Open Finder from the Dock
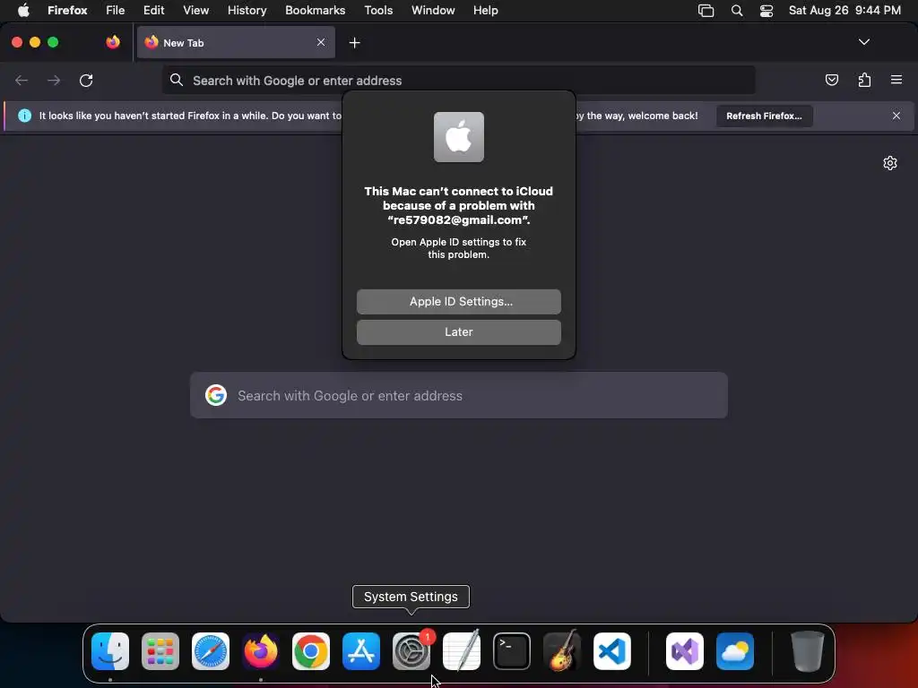This screenshot has width=918, height=688. (110, 651)
